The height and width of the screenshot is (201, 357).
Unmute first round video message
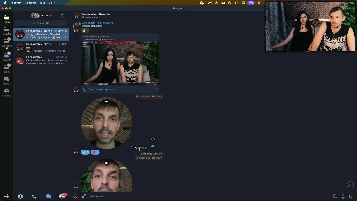(107, 102)
